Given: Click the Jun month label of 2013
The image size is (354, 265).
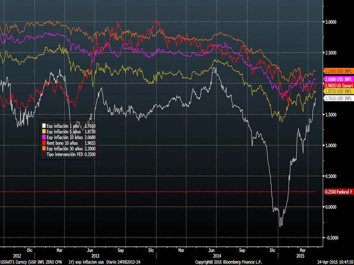Looking at the screenshot, I should (90, 250).
